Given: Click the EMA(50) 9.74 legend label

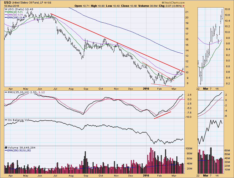Looking at the screenshot, I should click(15, 15).
